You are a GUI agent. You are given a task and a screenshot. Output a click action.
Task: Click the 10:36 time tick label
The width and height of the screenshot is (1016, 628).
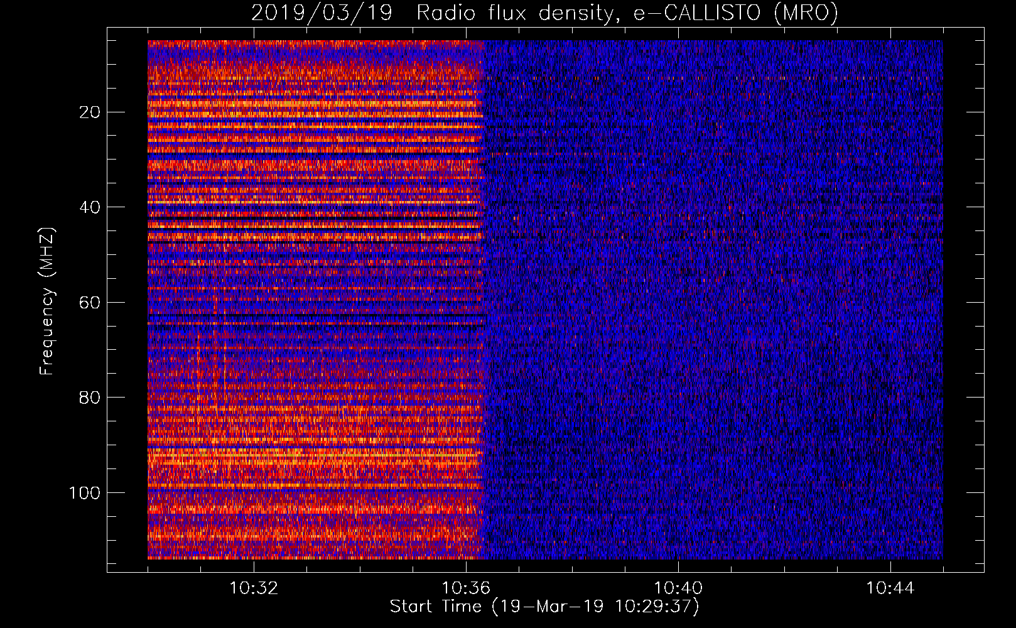pyautogui.click(x=466, y=588)
